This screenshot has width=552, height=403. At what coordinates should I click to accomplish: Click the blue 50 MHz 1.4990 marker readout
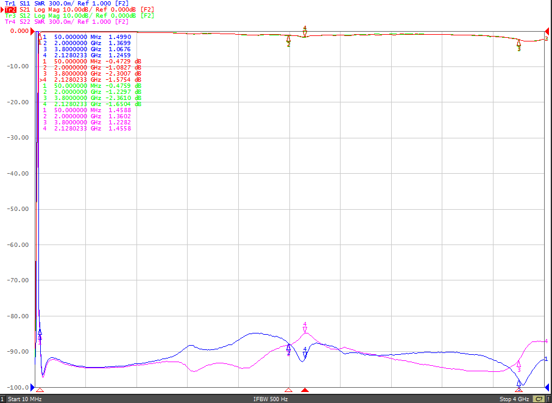[87, 37]
